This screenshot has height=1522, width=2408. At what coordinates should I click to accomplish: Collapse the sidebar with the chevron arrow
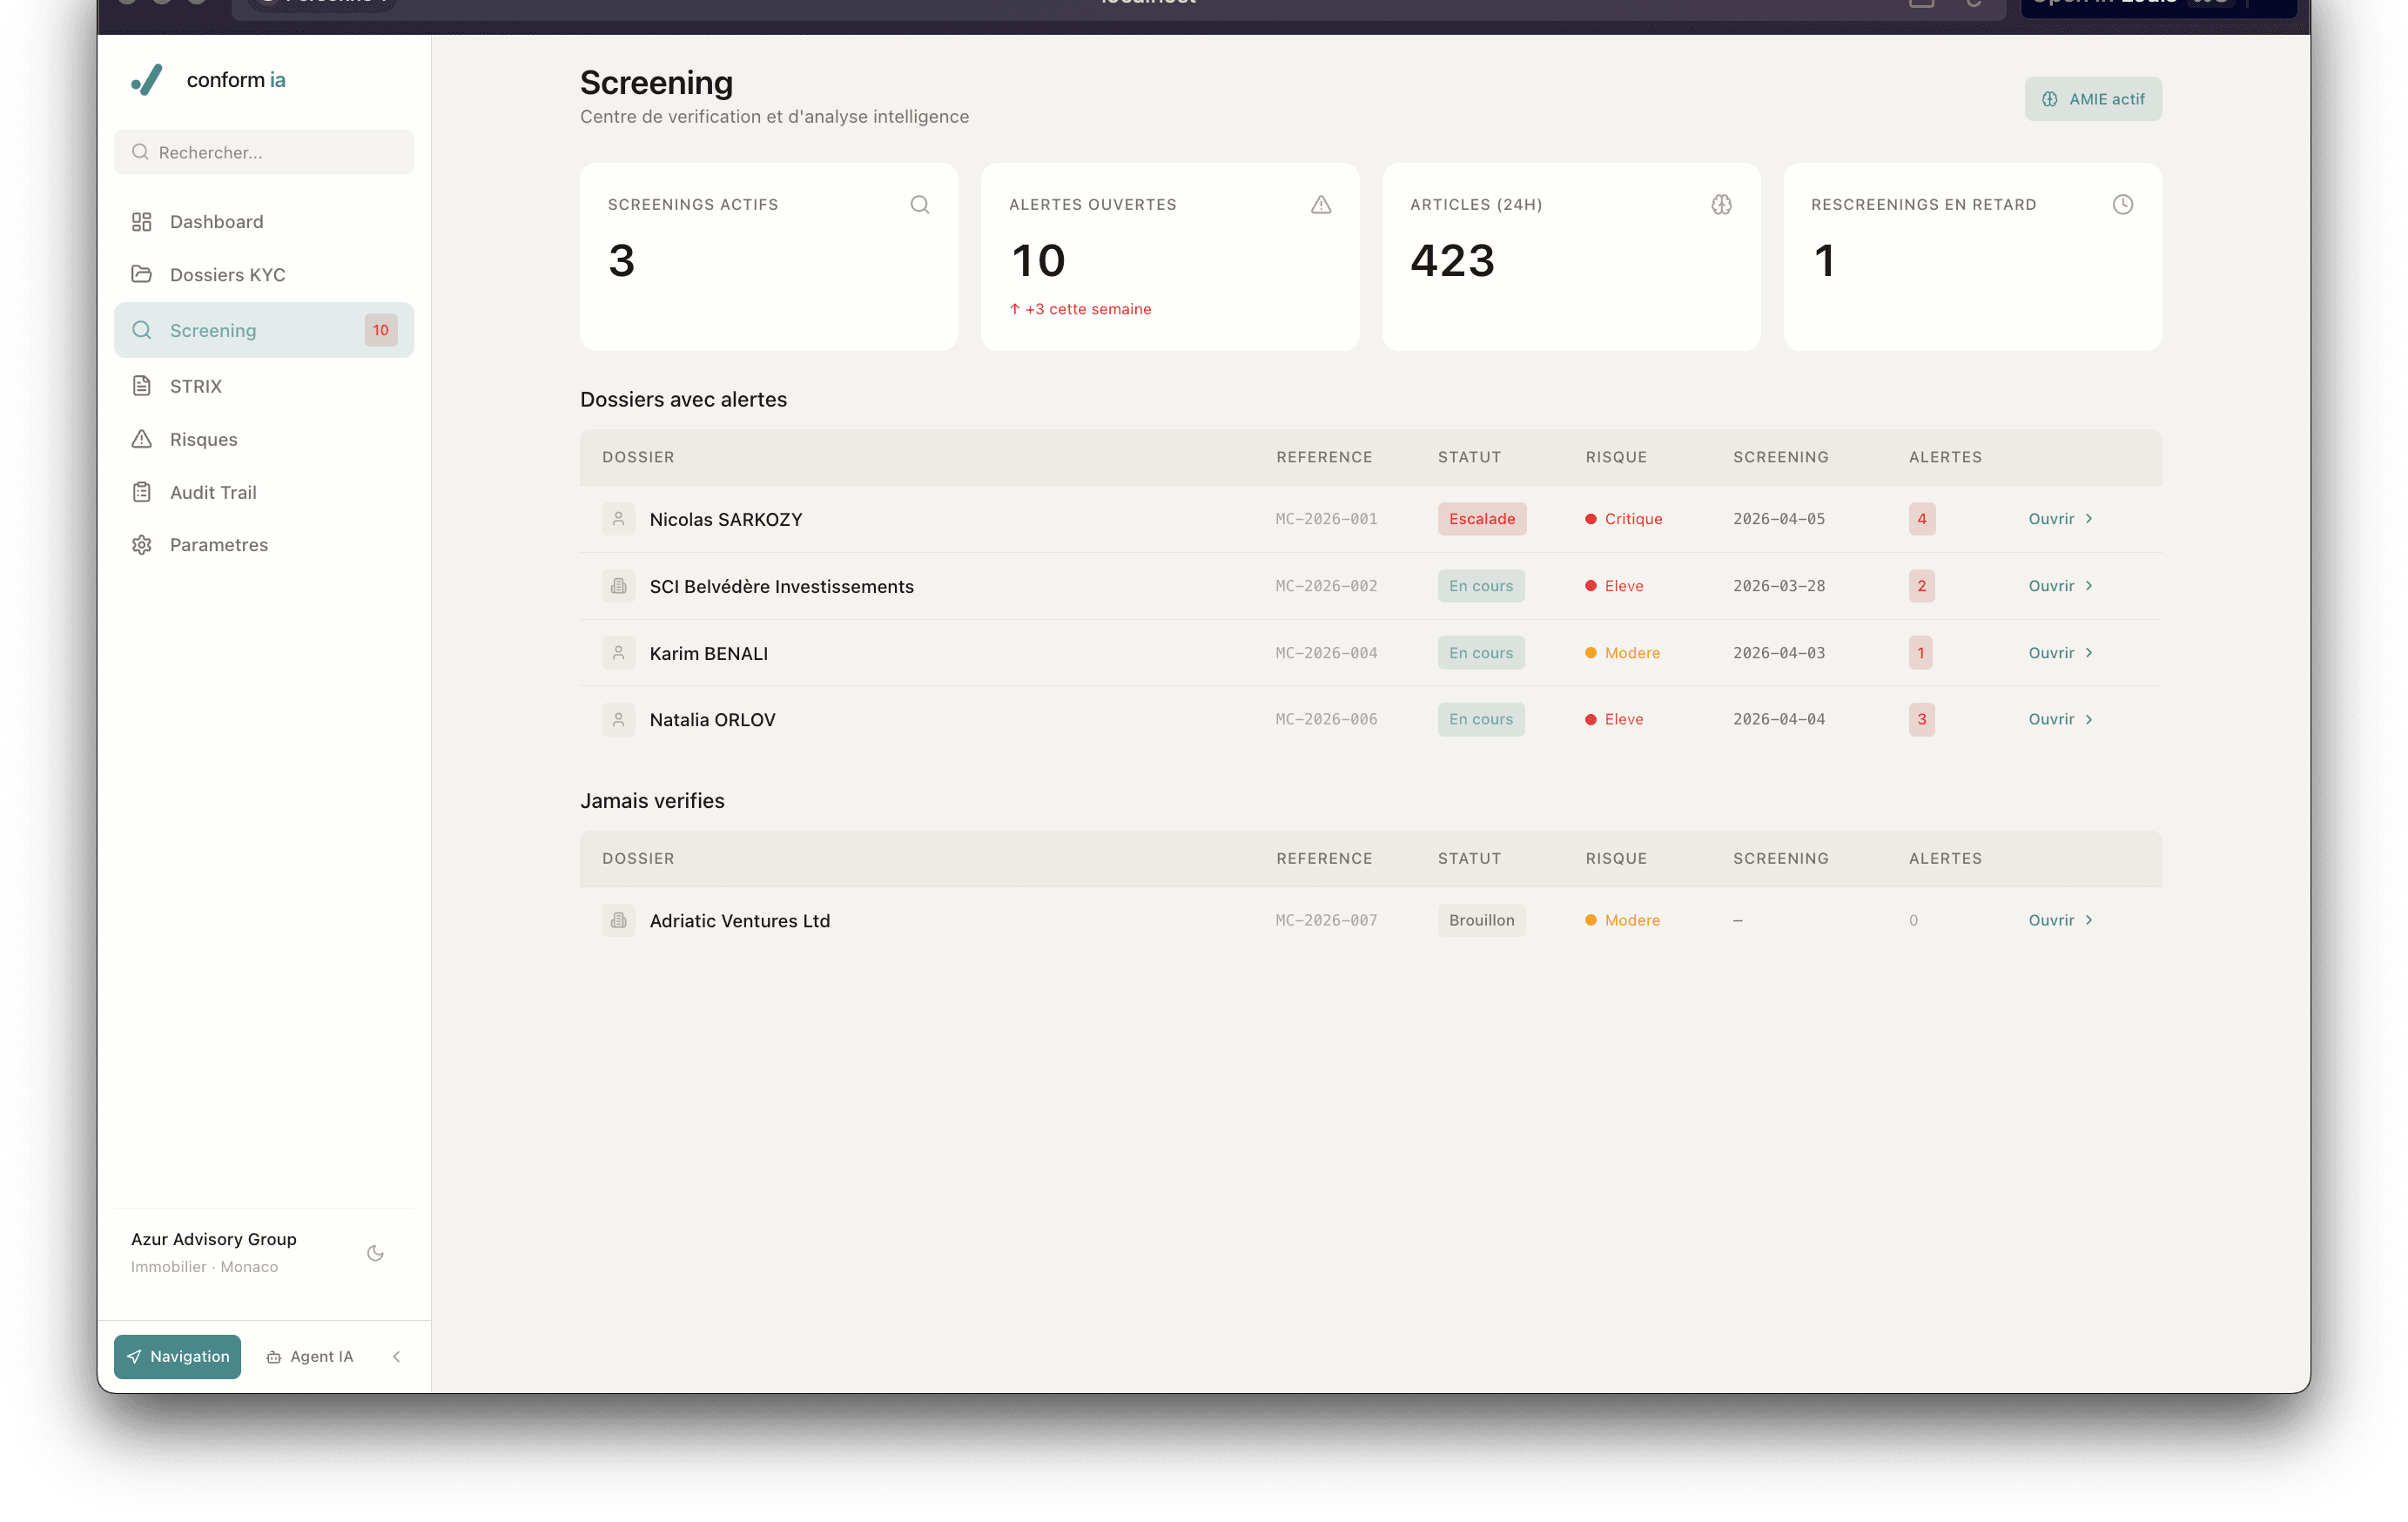pos(397,1357)
